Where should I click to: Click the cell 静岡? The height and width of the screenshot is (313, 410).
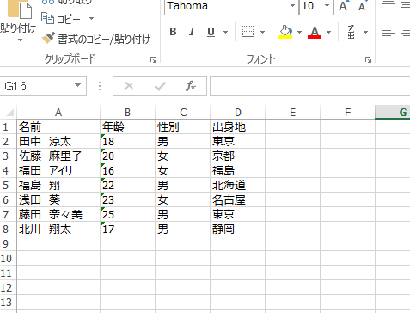238,229
